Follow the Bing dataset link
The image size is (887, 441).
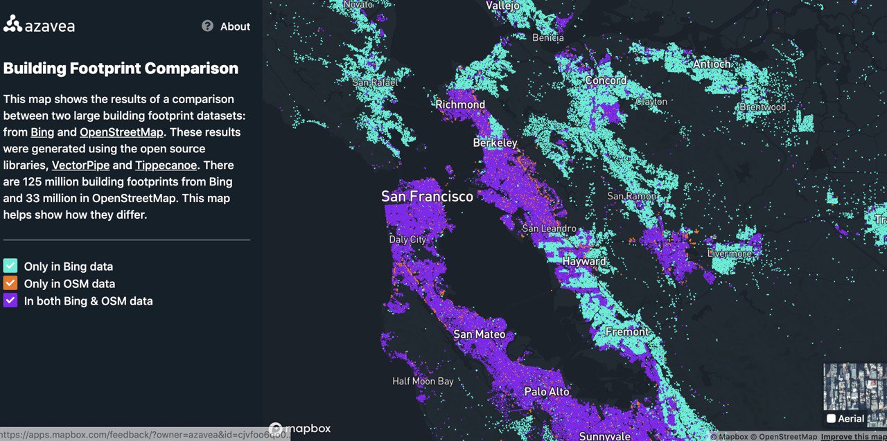42,132
